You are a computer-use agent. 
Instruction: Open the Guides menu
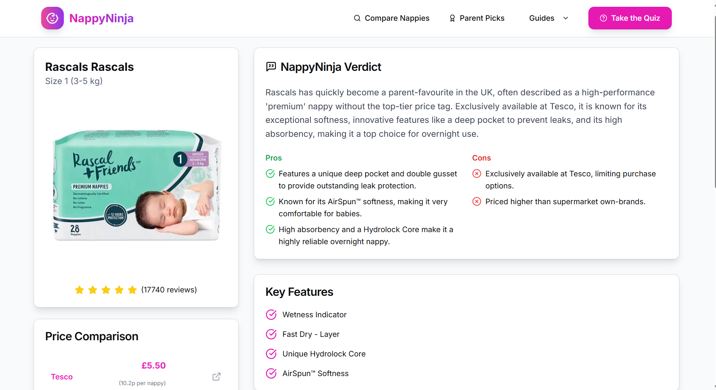[542, 18]
